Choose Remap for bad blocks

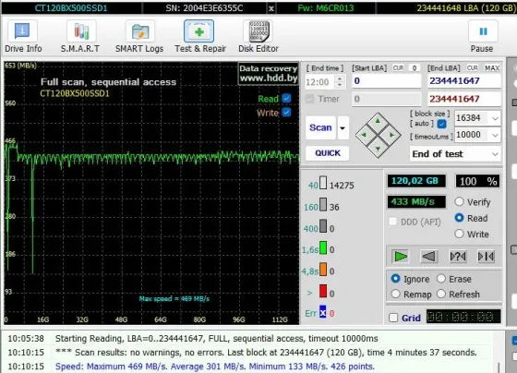click(396, 294)
